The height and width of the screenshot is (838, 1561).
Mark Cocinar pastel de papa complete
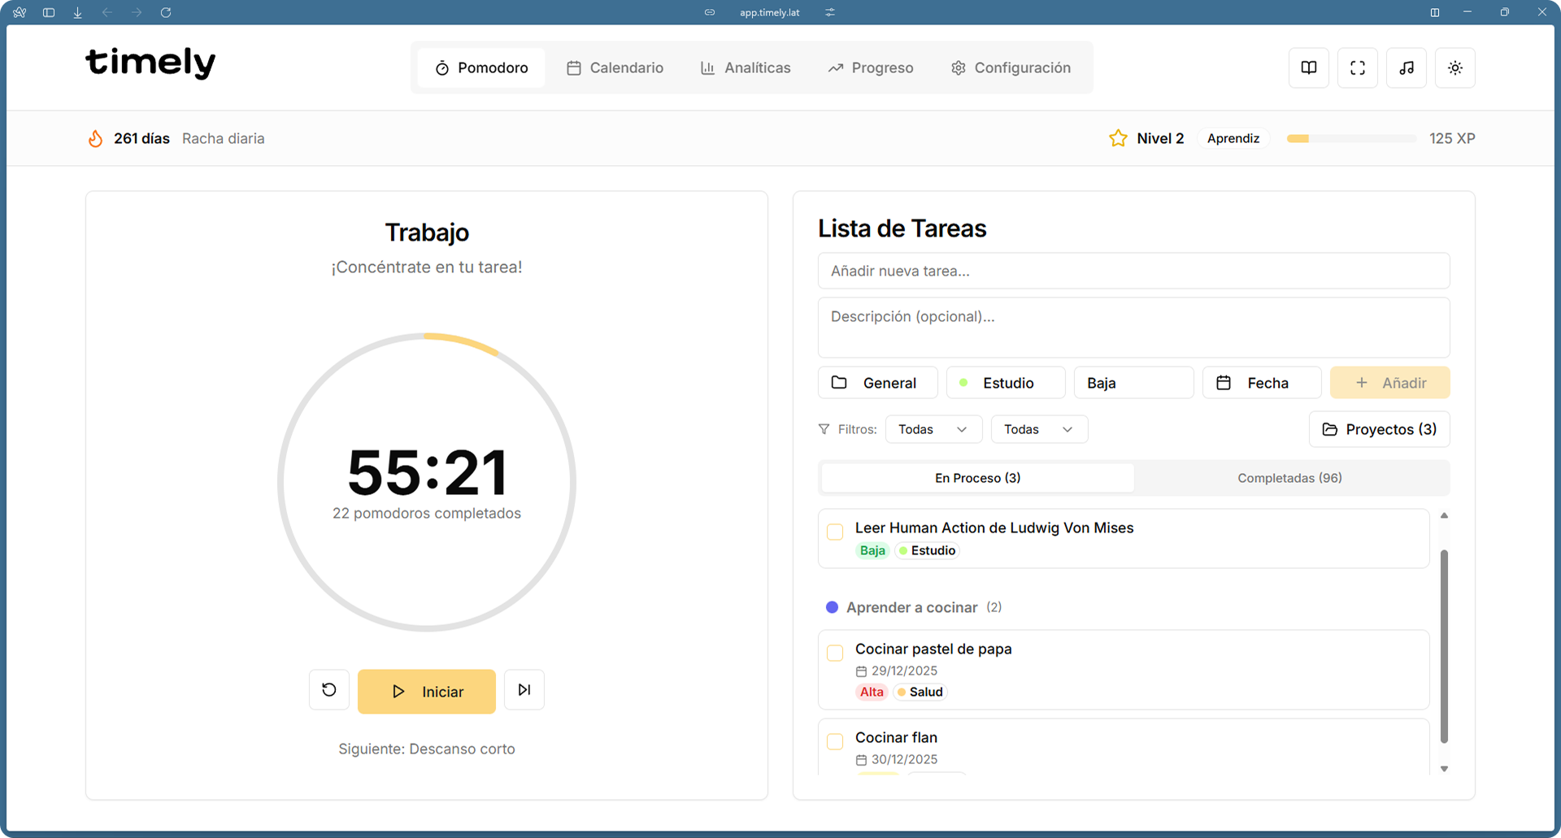(x=835, y=653)
